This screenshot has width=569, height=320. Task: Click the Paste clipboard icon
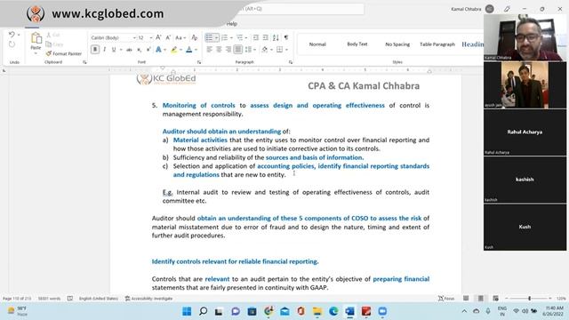[x=36, y=39]
